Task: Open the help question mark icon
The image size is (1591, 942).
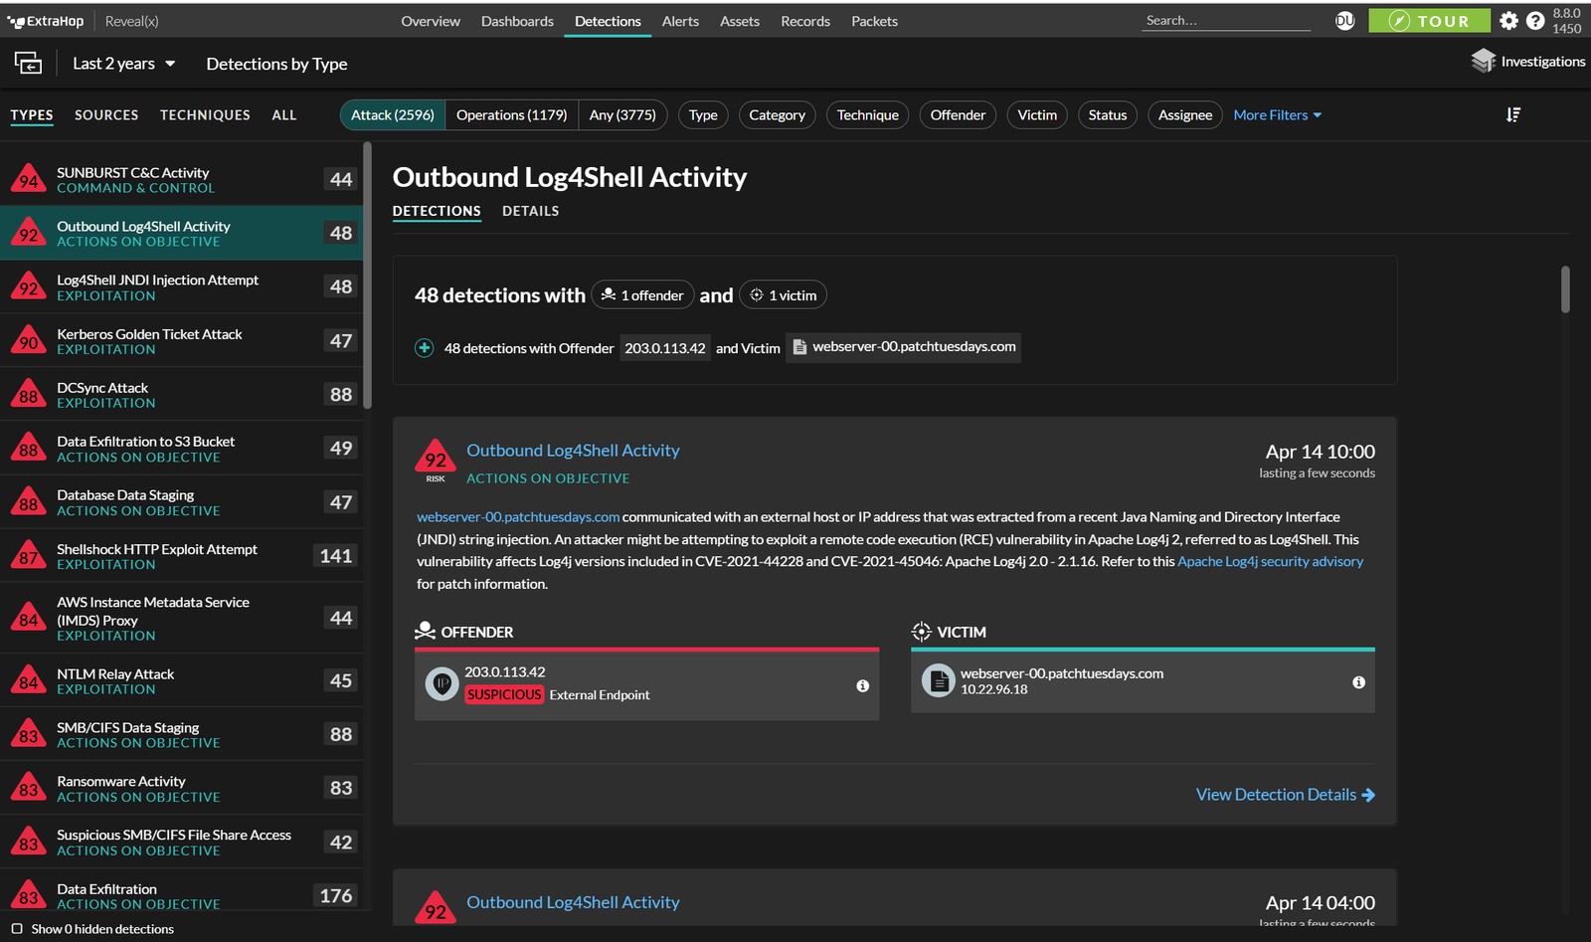Action: pos(1535,21)
